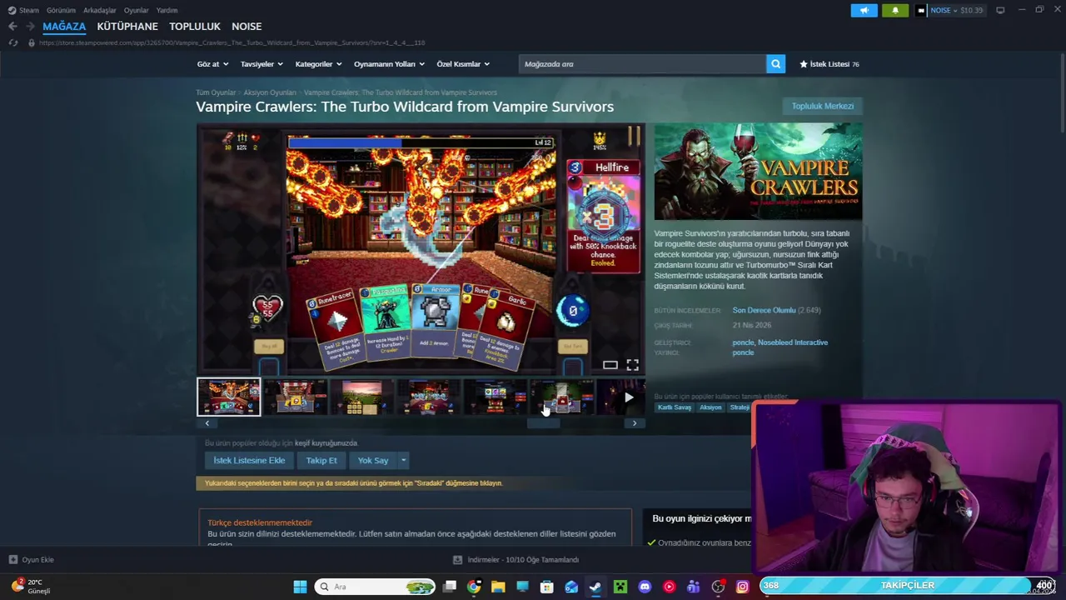Open Instagram from taskbar
1066x600 pixels.
click(742, 587)
